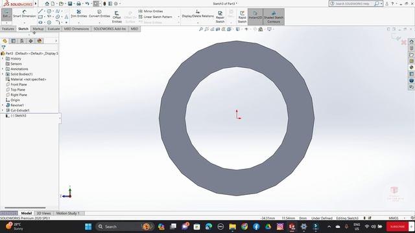The width and height of the screenshot is (415, 233).
Task: Click the FeatureManager filter icon
Action: 3,47
